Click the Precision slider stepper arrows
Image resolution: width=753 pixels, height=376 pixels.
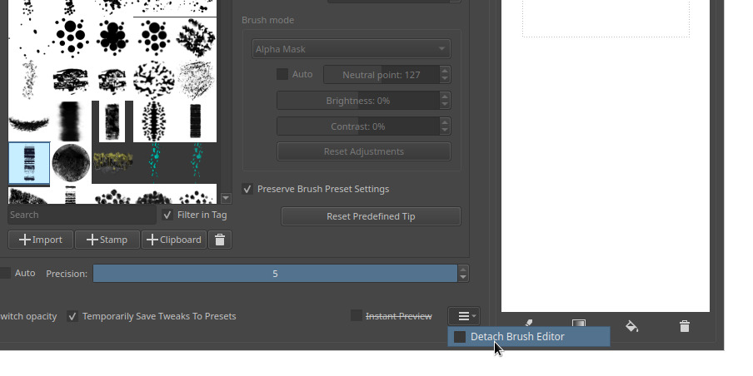click(x=464, y=274)
